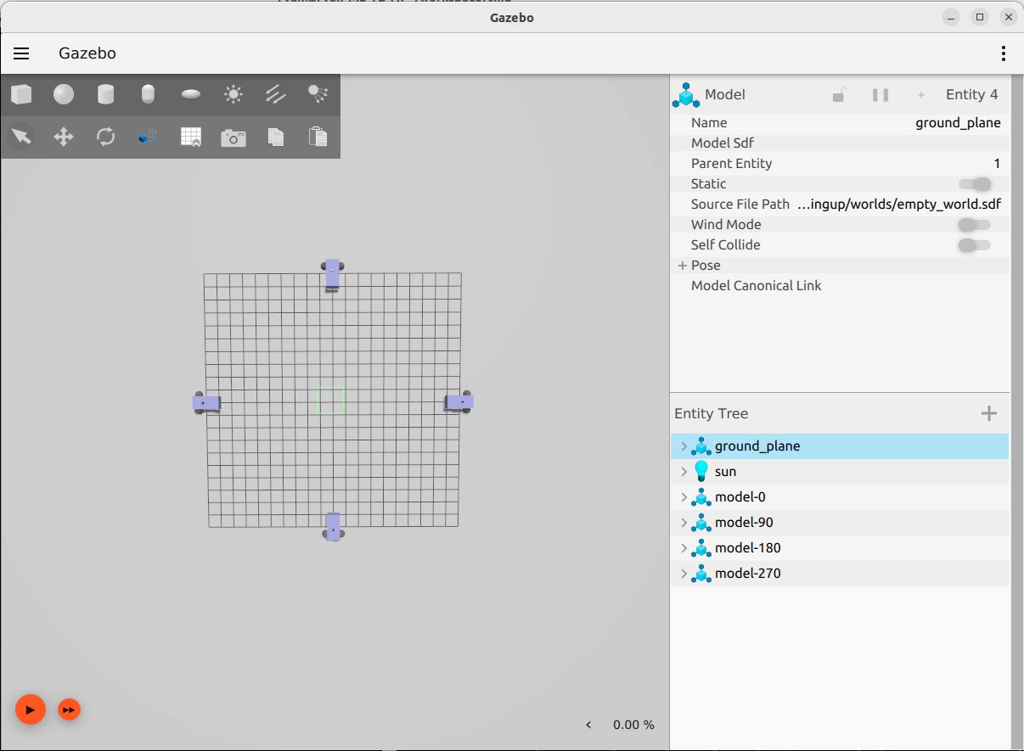Screen dimensions: 1024x751
Task: Switch to the rotate mode tool
Action: point(106,137)
